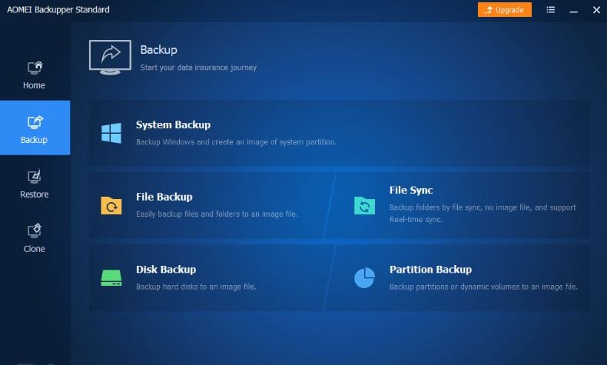
Task: Switch to Restore tab label
Action: pyautogui.click(x=35, y=194)
